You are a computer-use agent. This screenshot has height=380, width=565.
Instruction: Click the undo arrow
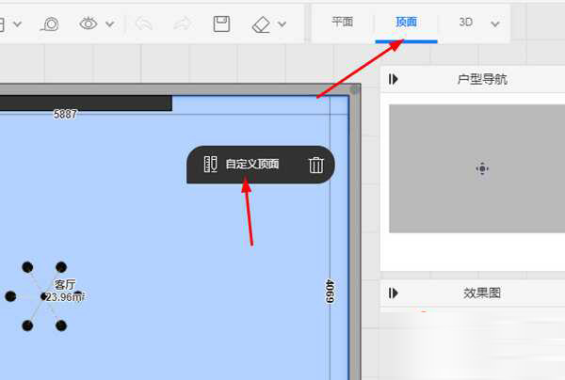pyautogui.click(x=144, y=23)
